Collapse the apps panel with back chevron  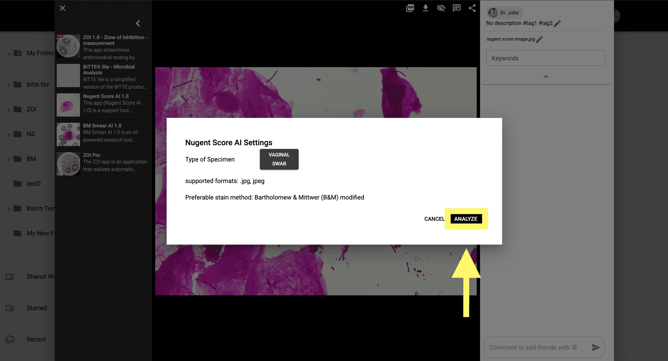tap(138, 23)
